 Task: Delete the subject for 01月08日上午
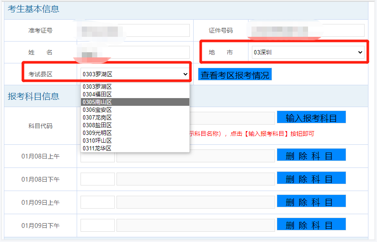pyautogui.click(x=311, y=155)
